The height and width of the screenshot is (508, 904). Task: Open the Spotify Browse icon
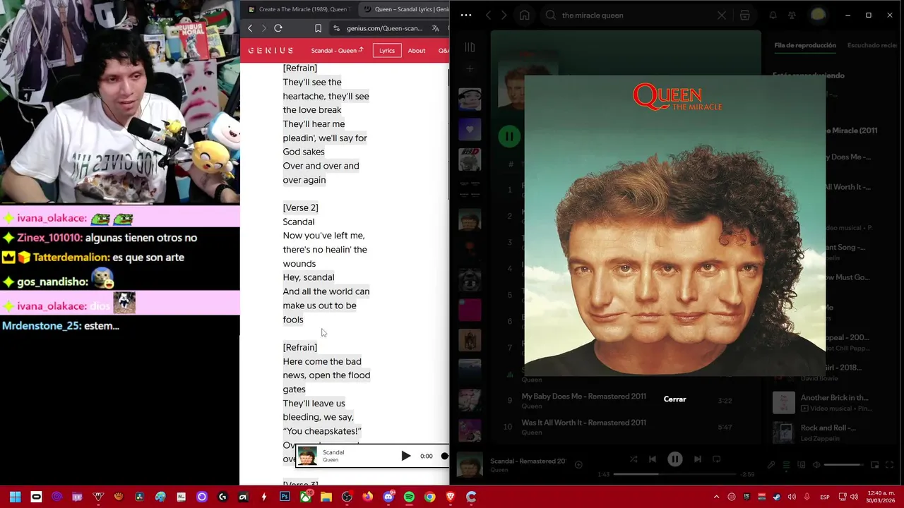tap(745, 15)
